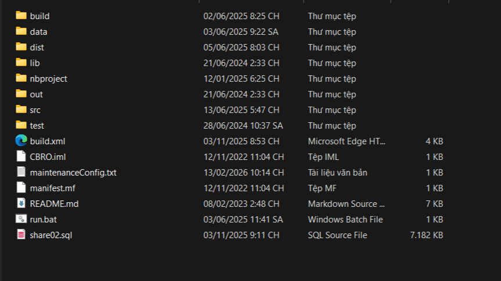Viewport: 501px width, 281px height.
Task: Click the manifest.mf file icon
Action: click(21, 188)
